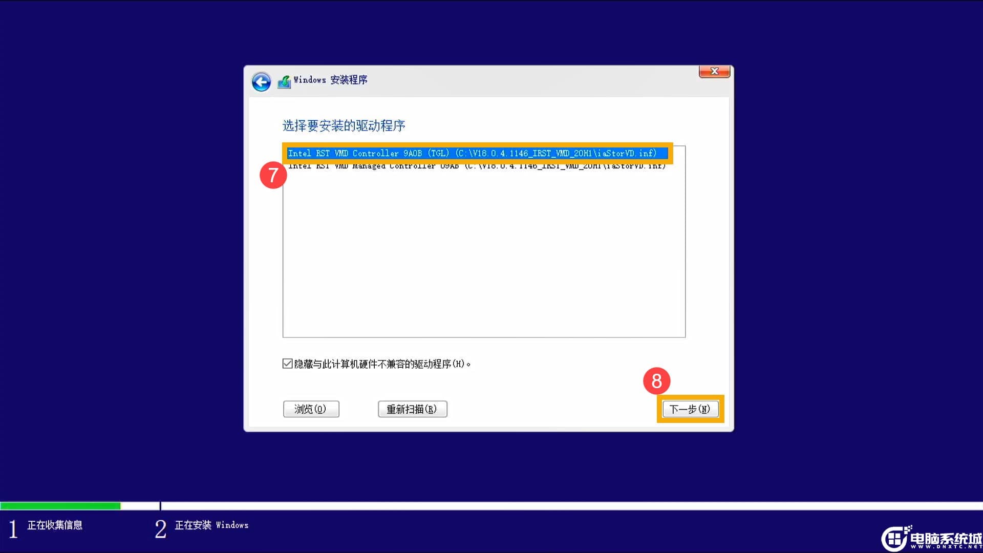Click the 选择要安装的驱动程序 heading

pyautogui.click(x=344, y=125)
